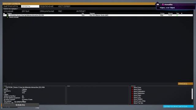Select Arma 3 Jets in the DLC list
The width and height of the screenshot is (196, 110).
(x=137, y=97)
